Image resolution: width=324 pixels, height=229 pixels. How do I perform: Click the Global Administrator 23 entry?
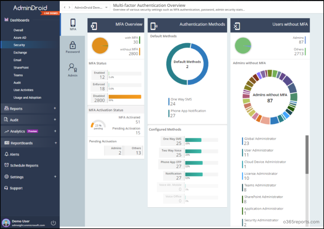click(259, 141)
